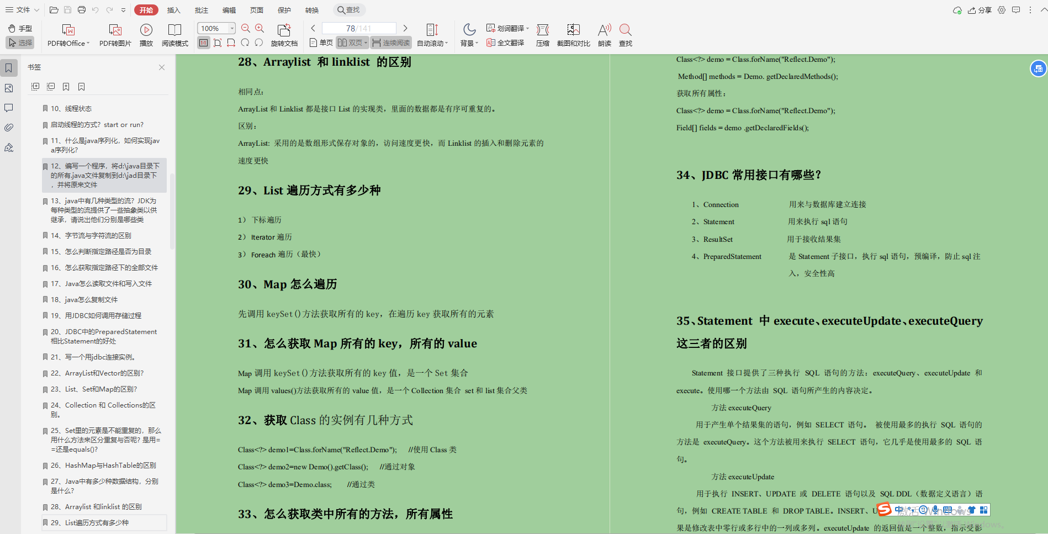Image resolution: width=1048 pixels, height=534 pixels.
Task: Click the 查找 search box at top
Action: click(x=349, y=10)
